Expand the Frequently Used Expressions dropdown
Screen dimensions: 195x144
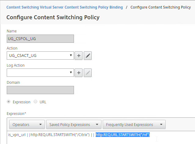pyautogui.click(x=134, y=124)
